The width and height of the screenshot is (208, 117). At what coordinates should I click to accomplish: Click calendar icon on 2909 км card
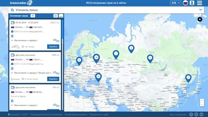[x=13, y=55]
